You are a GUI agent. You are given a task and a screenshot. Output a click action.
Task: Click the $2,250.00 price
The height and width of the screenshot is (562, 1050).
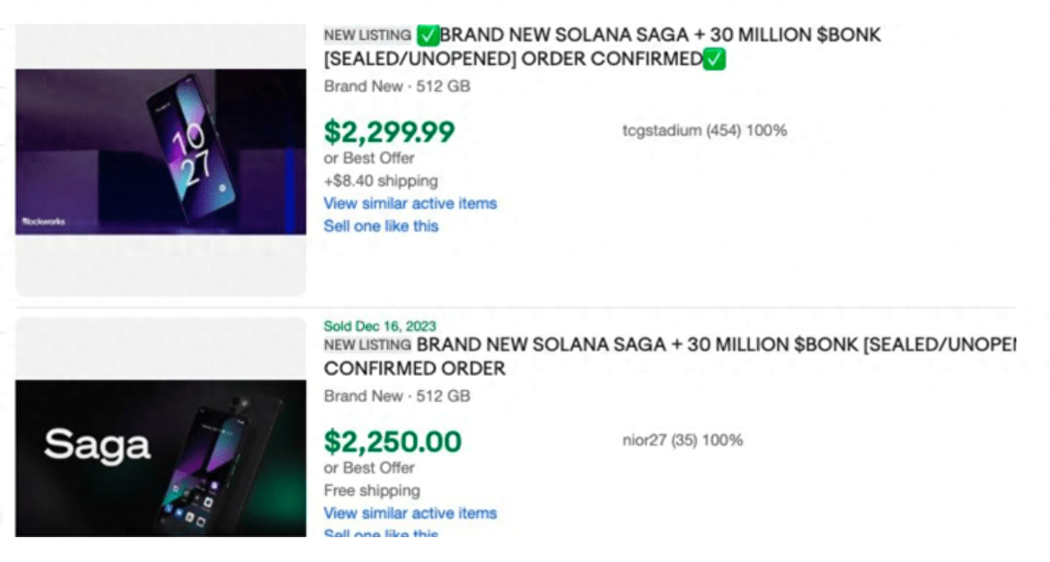[x=393, y=441]
